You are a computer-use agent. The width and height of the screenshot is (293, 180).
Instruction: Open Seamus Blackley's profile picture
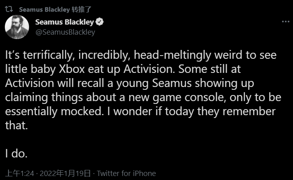(x=17, y=27)
